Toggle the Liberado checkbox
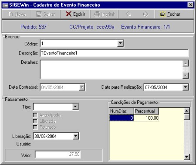Image resolution: width=196 pixels, height=165 pixels. coord(35,121)
